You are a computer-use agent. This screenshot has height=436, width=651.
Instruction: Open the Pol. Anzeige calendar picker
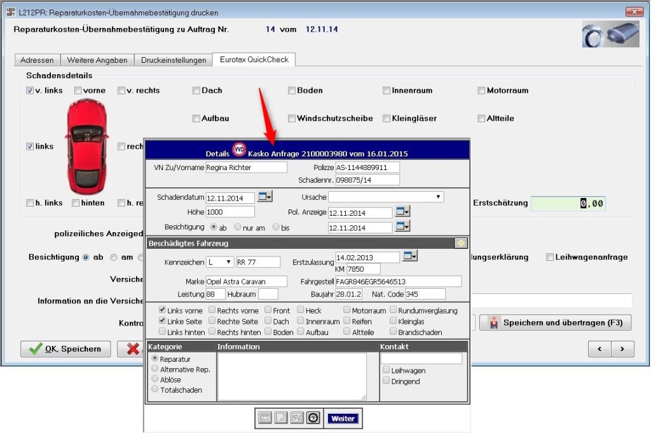[x=403, y=212]
